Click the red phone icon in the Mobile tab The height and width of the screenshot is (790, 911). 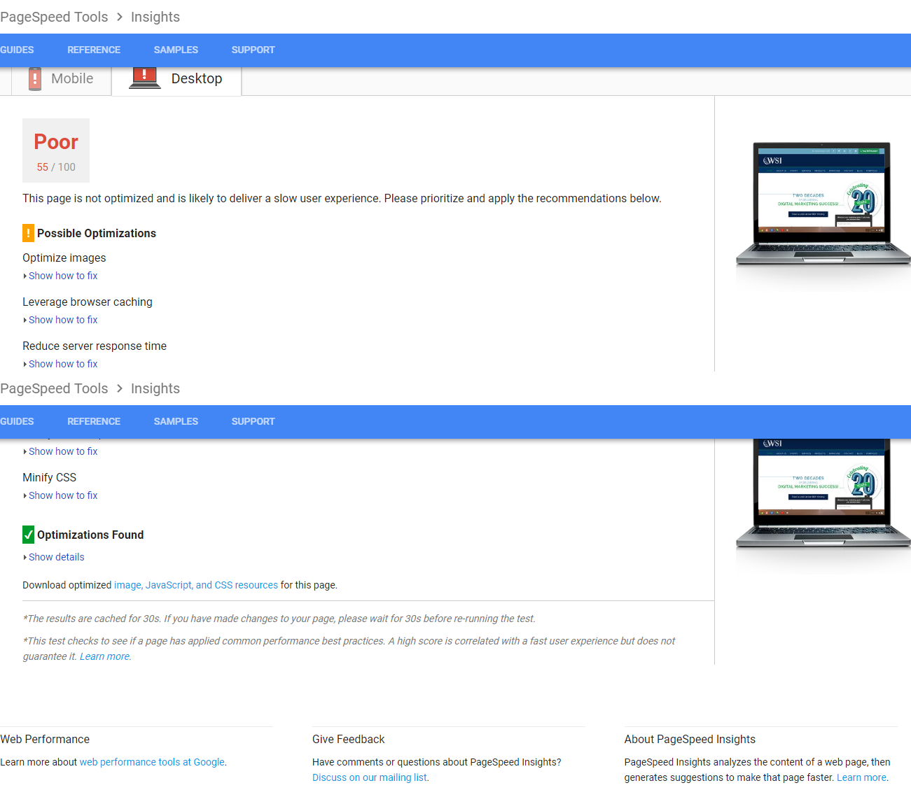35,79
